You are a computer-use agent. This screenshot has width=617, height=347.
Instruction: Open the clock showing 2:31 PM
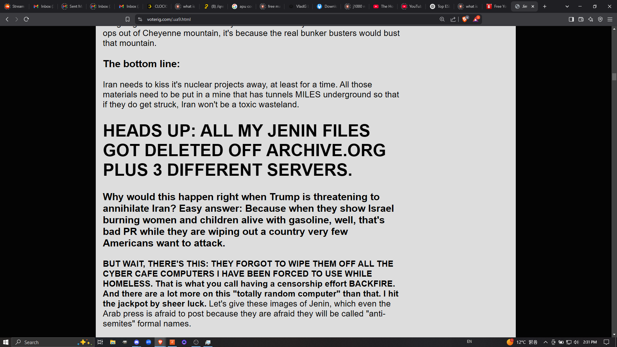[590, 342]
